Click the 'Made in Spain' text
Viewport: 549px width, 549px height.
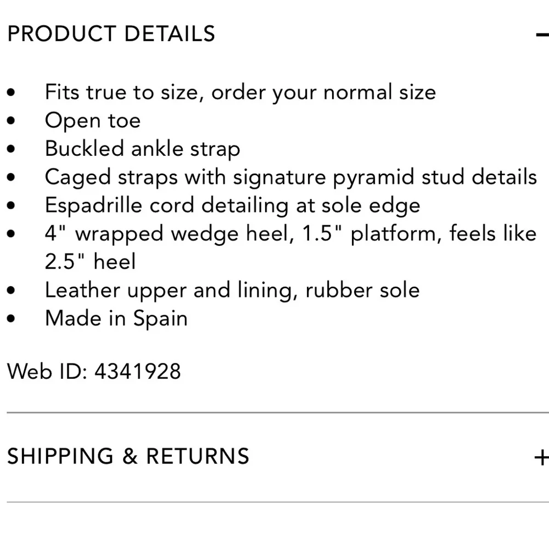coord(116,319)
